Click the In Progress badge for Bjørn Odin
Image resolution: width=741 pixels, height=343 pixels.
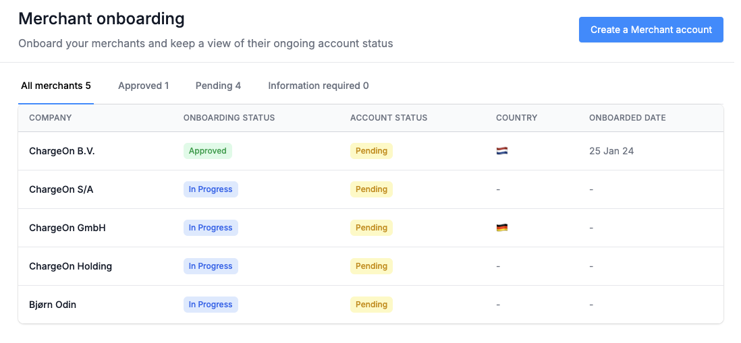pos(211,305)
